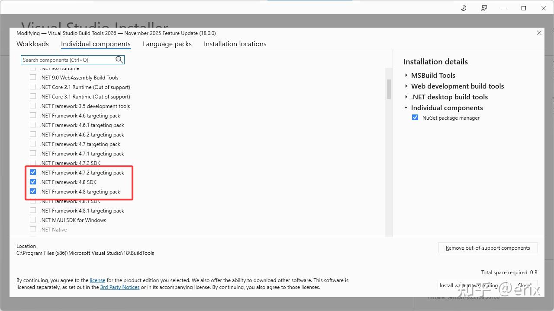Check .NET Framework 4.7.1 targeting pack
The image size is (554, 311).
pos(33,153)
